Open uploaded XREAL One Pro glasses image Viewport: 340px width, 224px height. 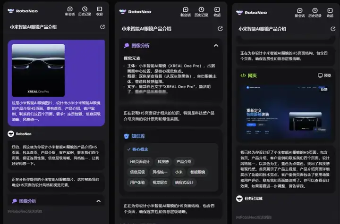pos(38,70)
